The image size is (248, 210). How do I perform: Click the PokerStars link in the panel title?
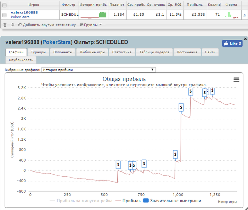click(x=57, y=42)
